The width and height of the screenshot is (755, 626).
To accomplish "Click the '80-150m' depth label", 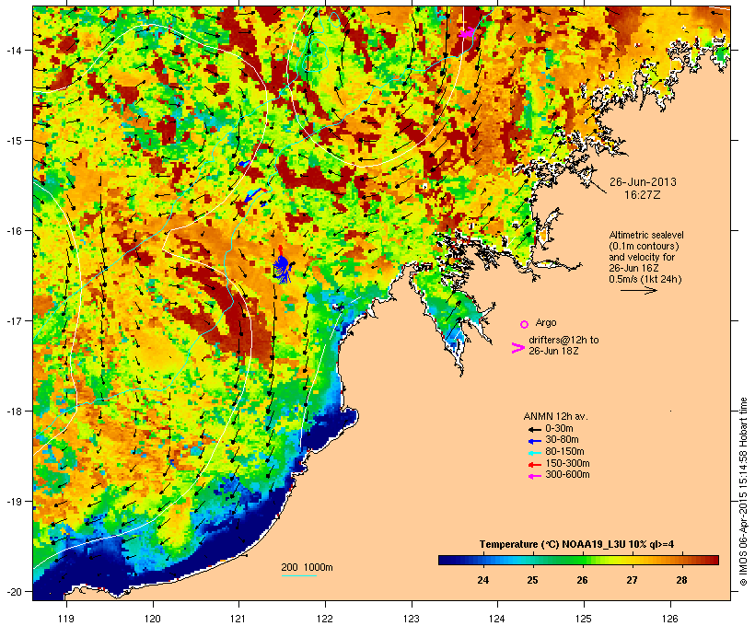I will pyautogui.click(x=564, y=452).
